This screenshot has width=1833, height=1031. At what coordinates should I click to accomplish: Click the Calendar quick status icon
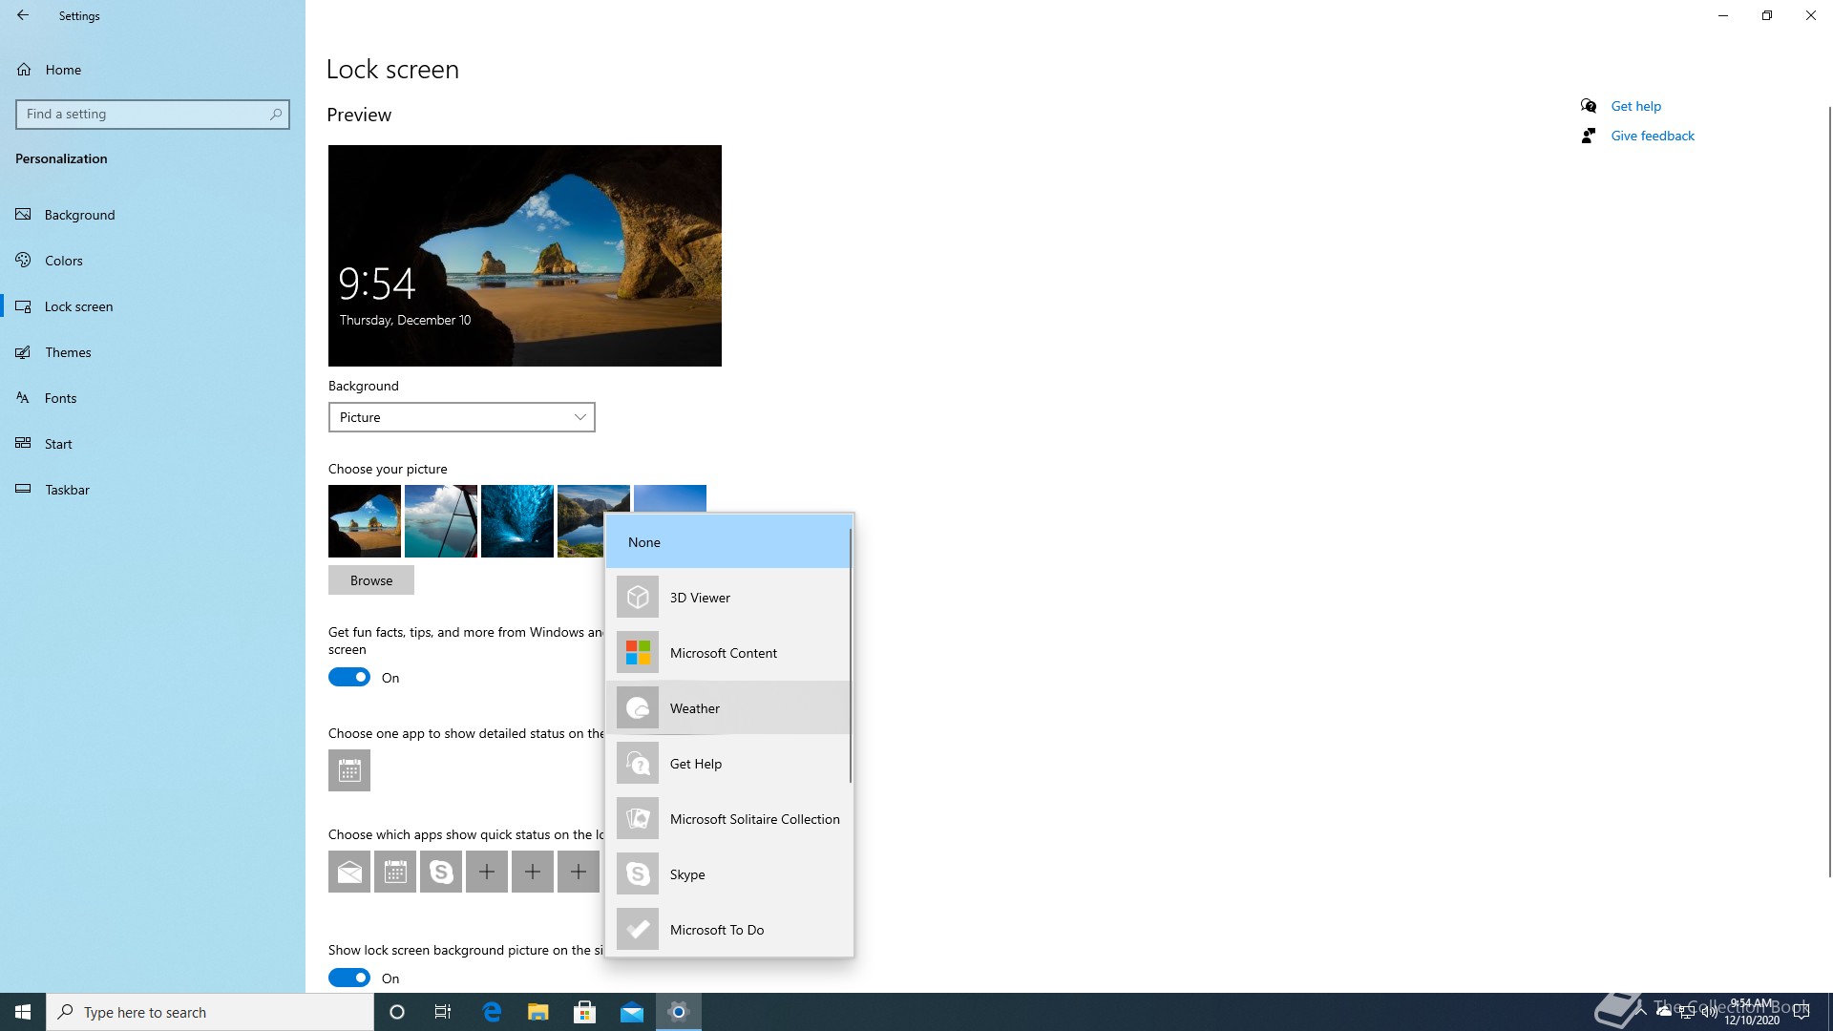[395, 872]
